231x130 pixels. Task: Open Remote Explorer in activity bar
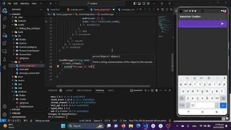(x=5, y=51)
